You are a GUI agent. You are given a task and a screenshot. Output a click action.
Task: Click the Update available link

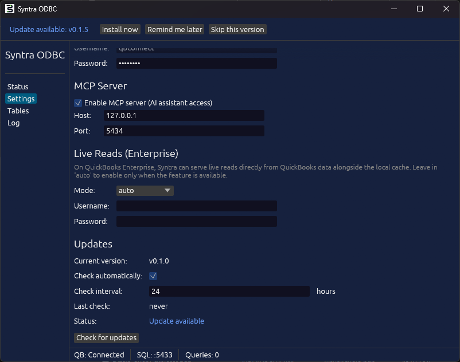coord(176,321)
